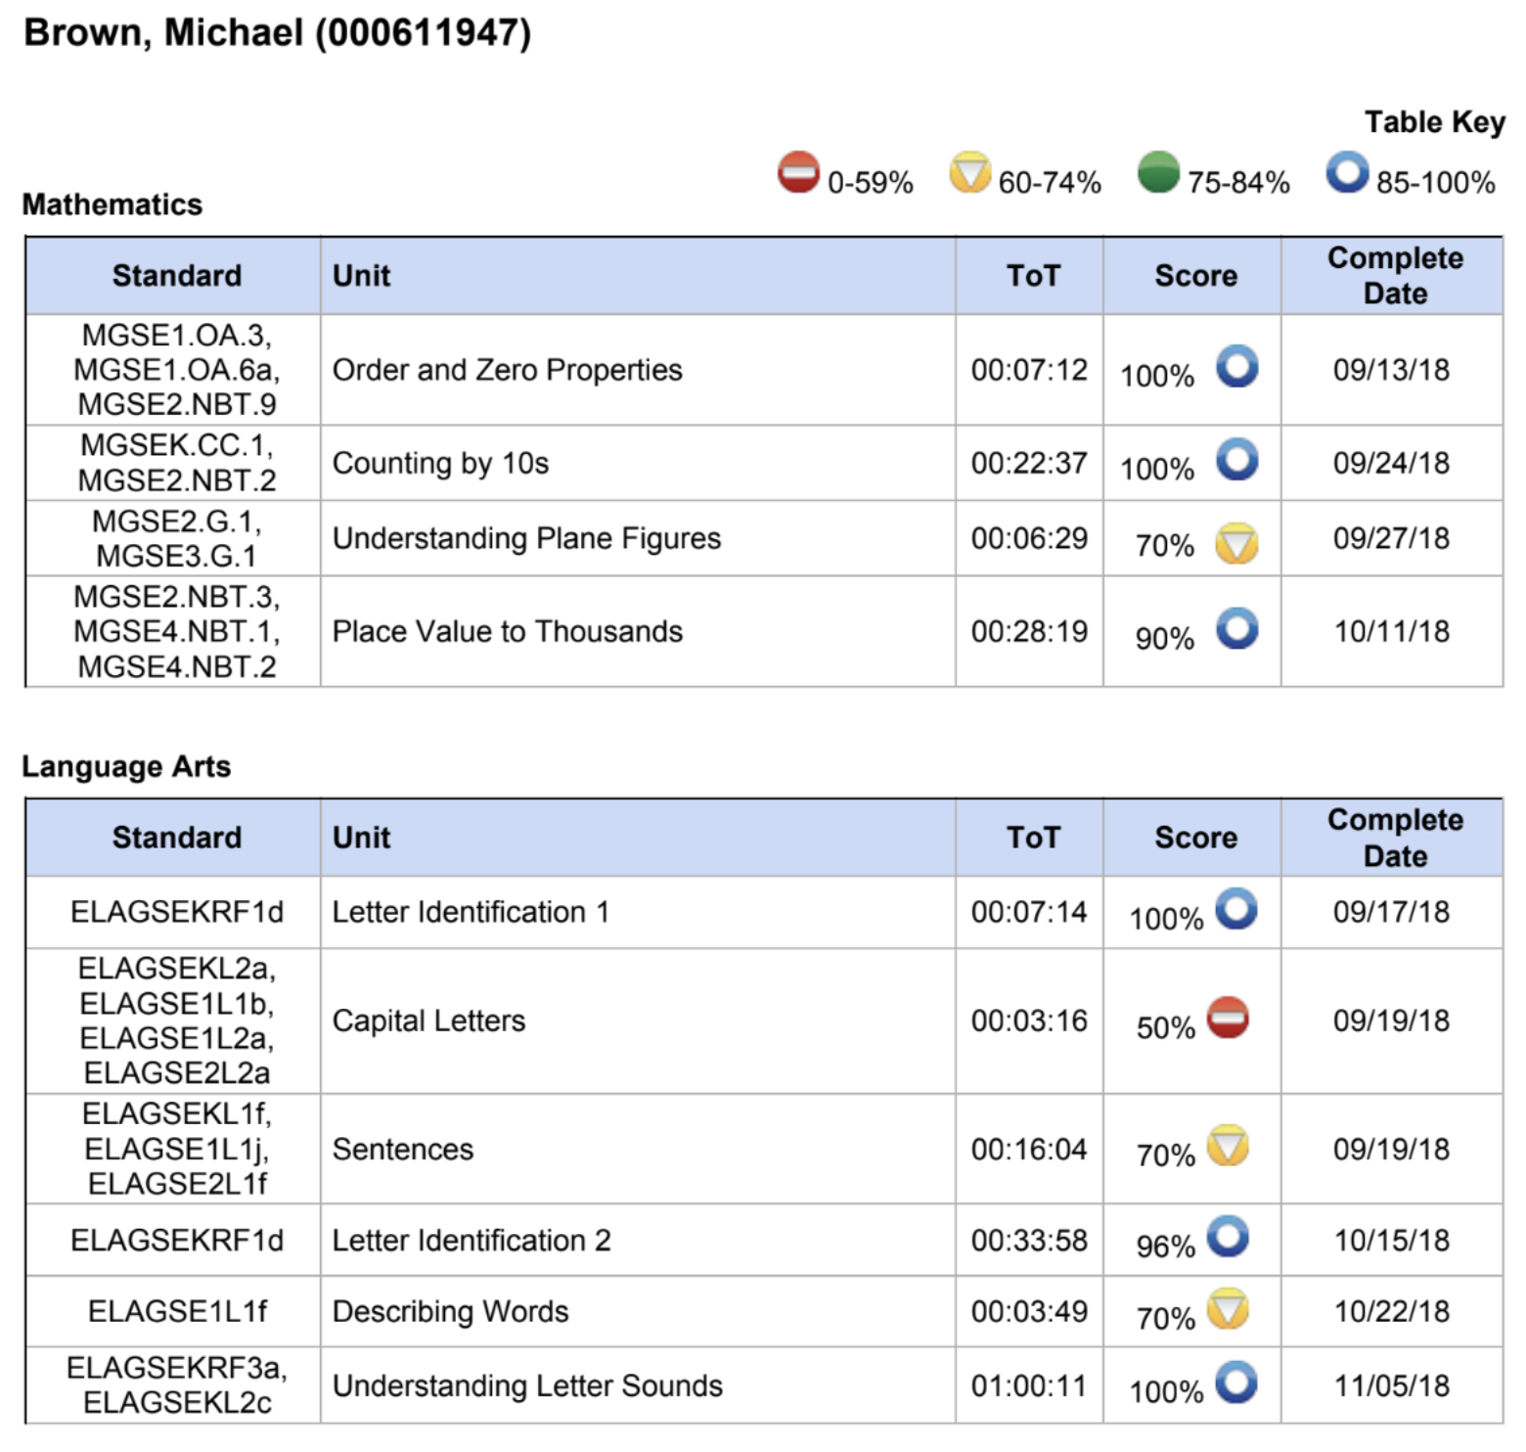Click the Language Arts section heading

click(x=126, y=766)
